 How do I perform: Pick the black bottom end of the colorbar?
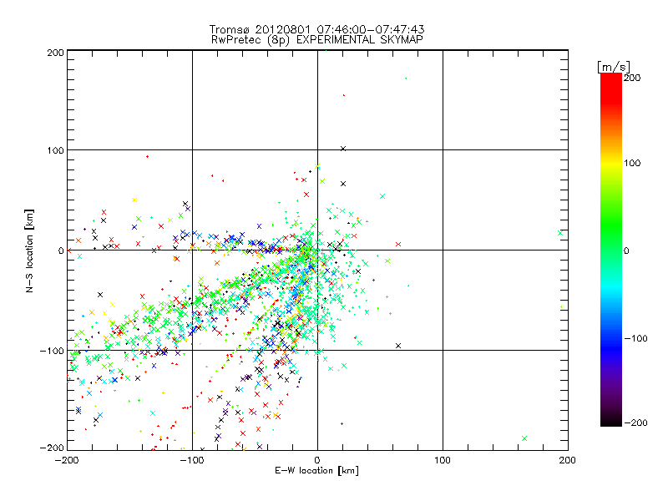pyautogui.click(x=611, y=421)
